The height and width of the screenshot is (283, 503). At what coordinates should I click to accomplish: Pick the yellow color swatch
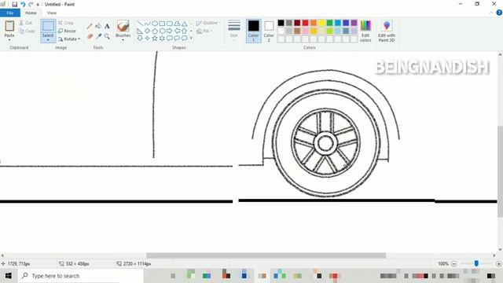(321, 23)
